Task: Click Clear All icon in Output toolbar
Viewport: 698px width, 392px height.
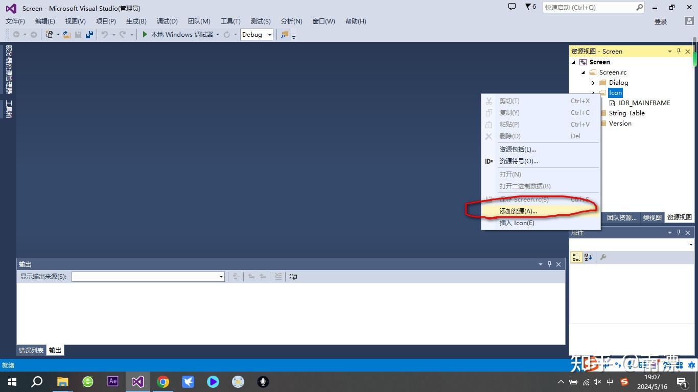Action: tap(278, 277)
